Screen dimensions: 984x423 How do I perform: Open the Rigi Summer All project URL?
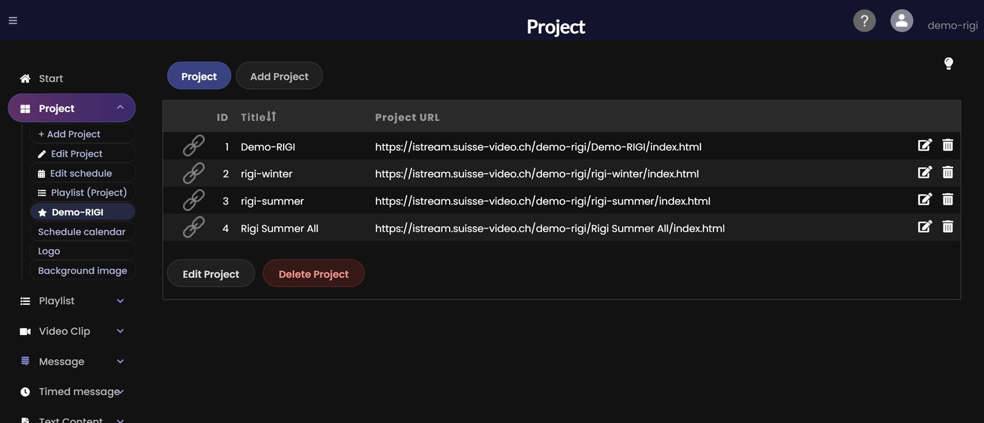click(x=550, y=228)
